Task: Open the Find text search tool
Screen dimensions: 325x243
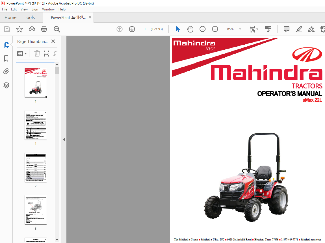Action: point(57,29)
